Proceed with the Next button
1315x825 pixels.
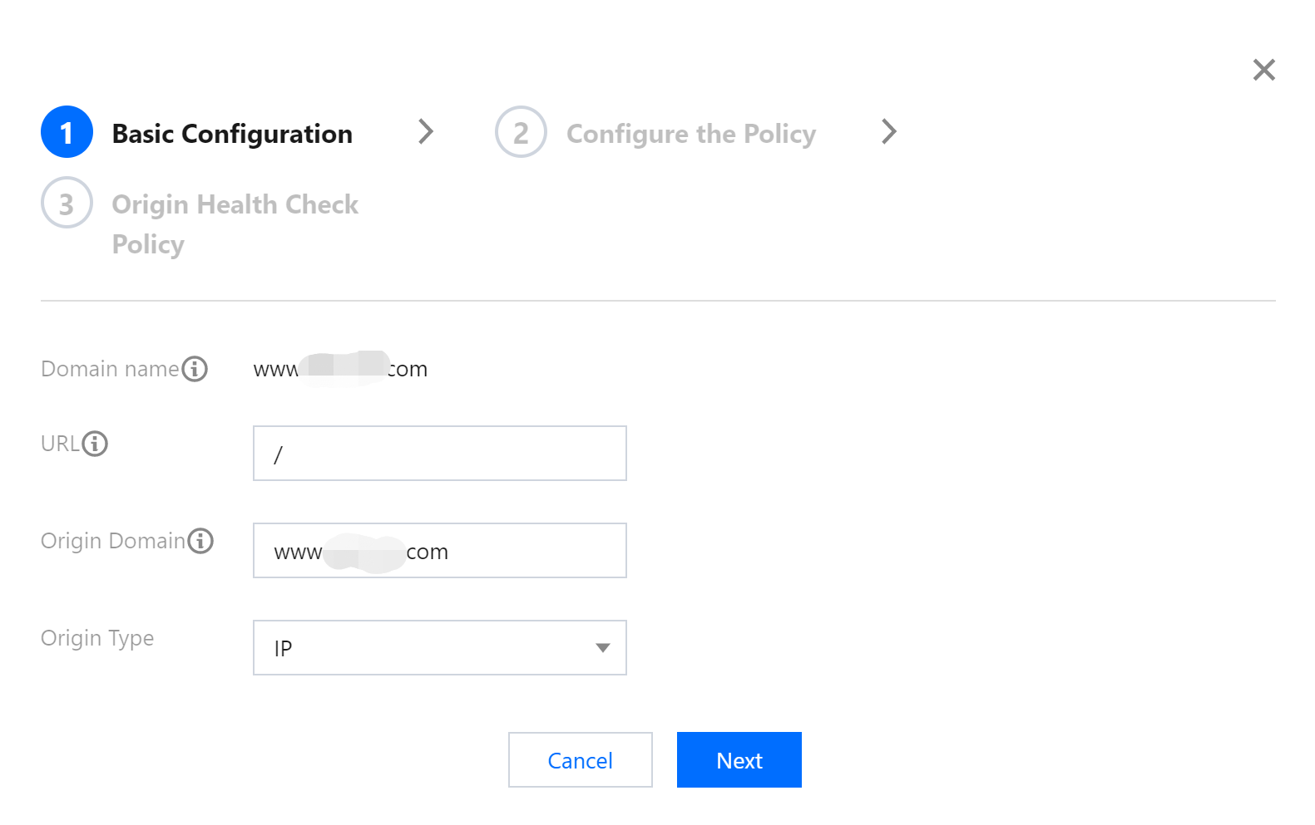[739, 760]
